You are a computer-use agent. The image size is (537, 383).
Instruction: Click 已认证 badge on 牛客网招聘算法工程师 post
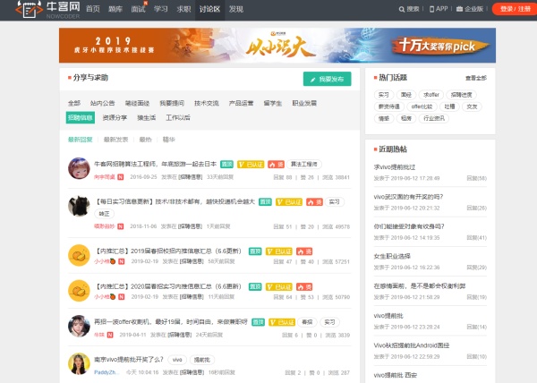click(x=251, y=165)
